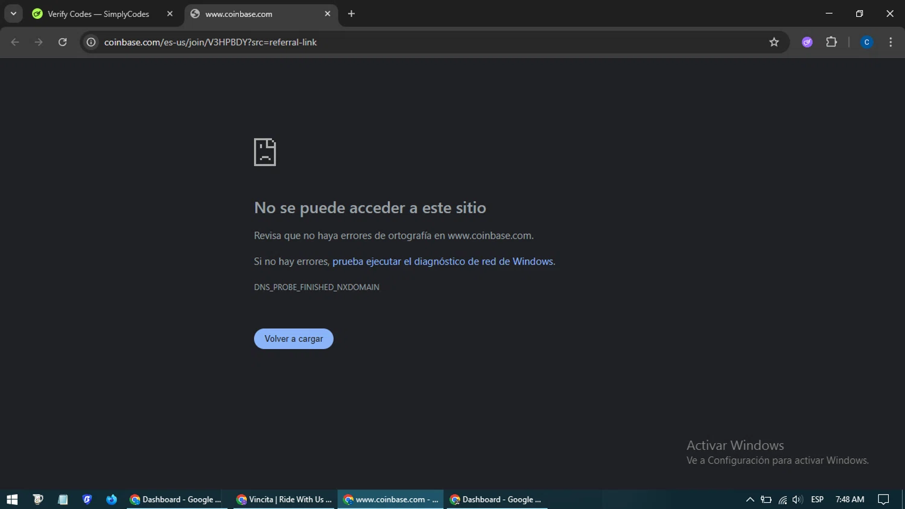The width and height of the screenshot is (905, 509).
Task: Open the purple extension icon
Action: [x=807, y=42]
